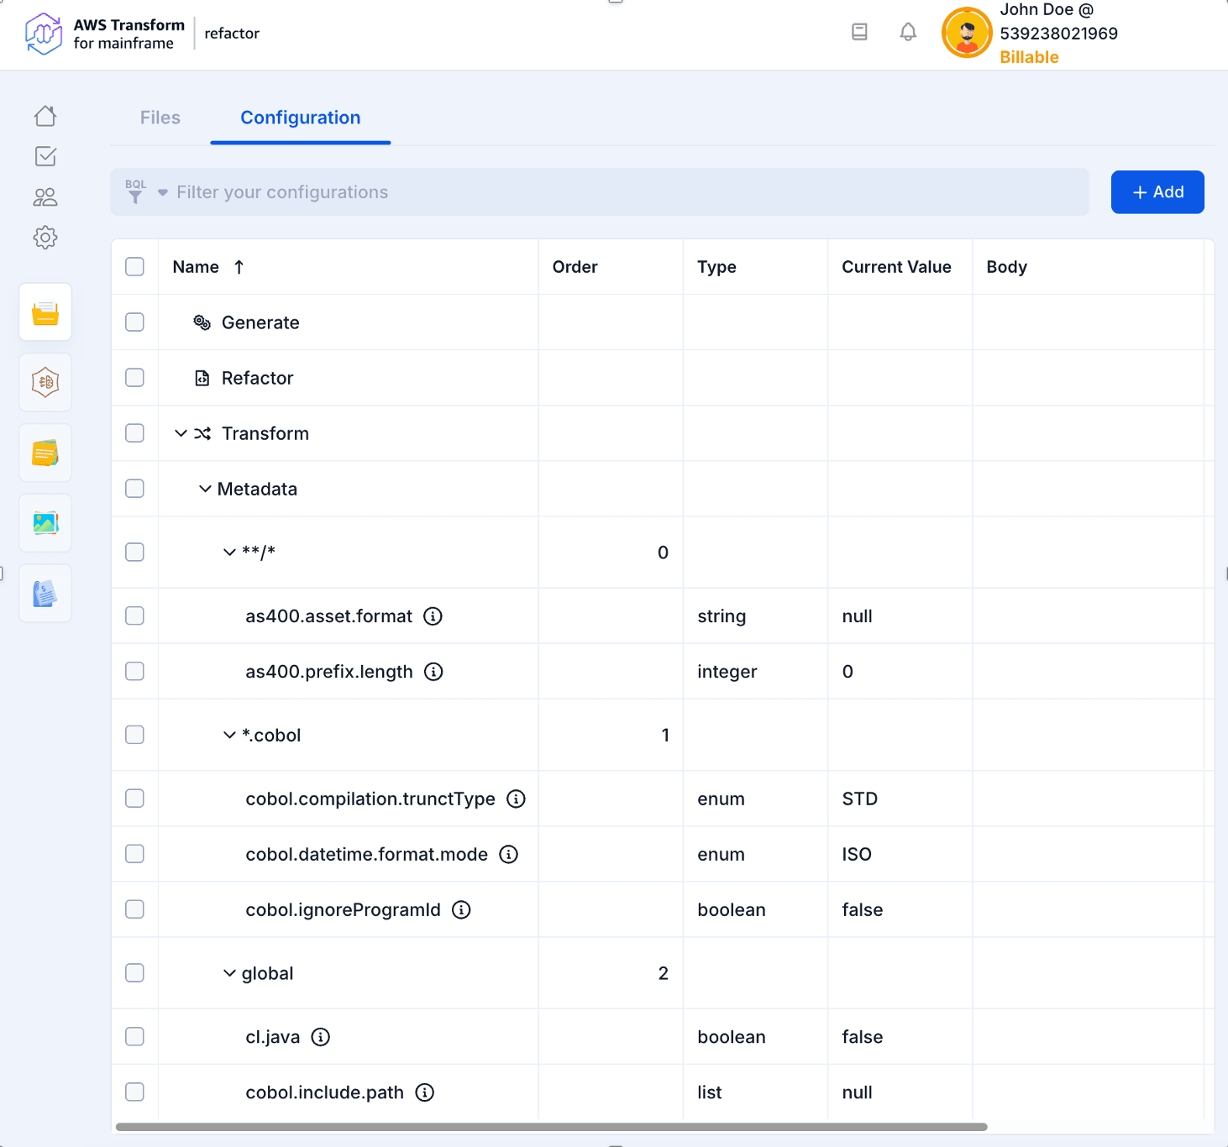1228x1147 pixels.
Task: Open the settings gear in sidebar
Action: click(45, 238)
